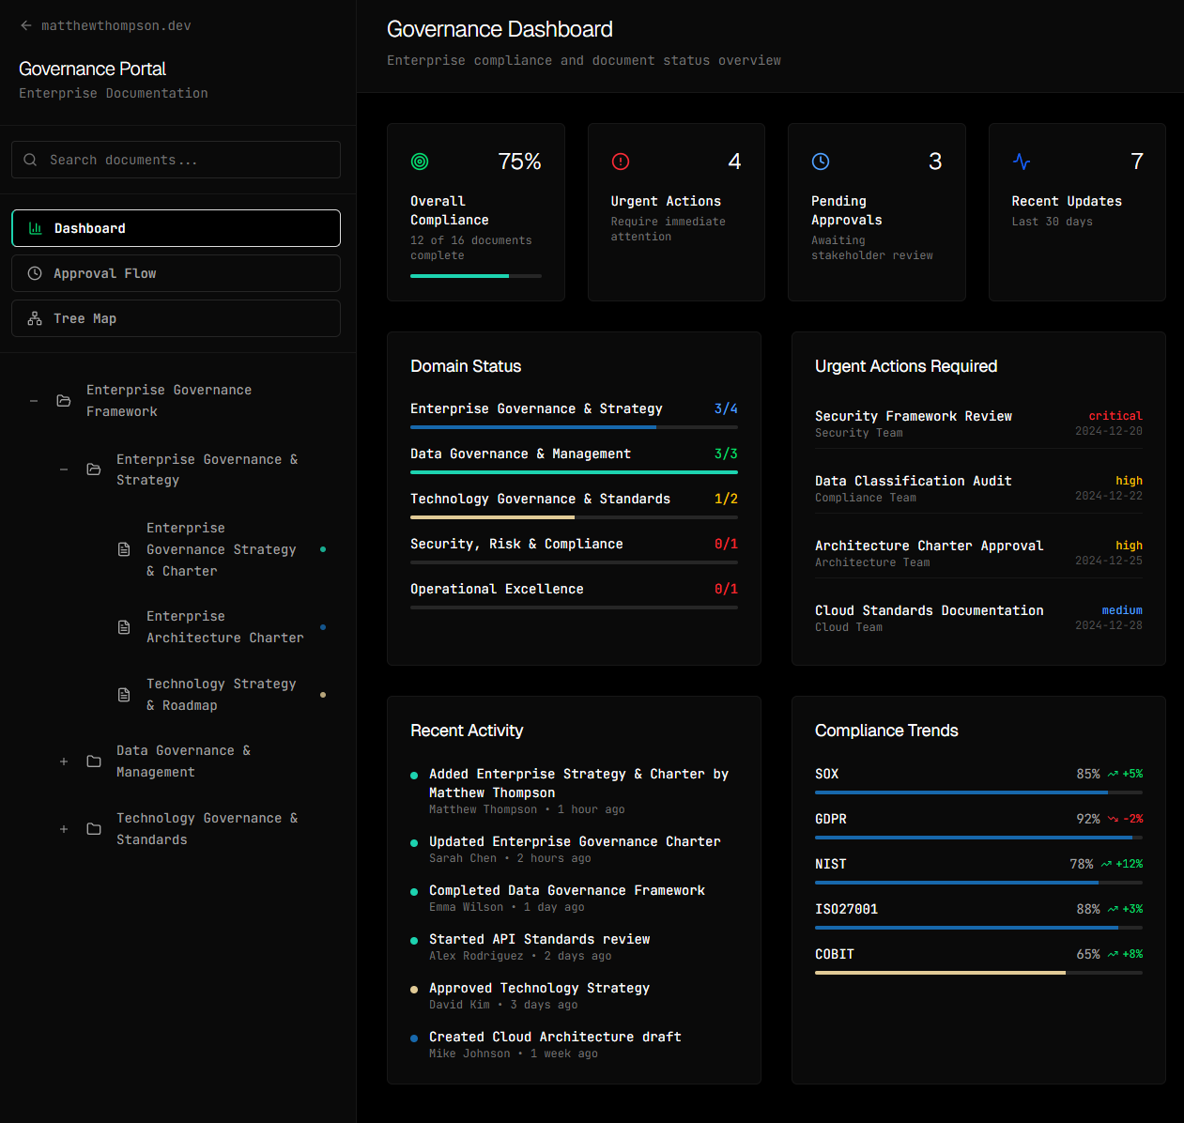Click 'Approved Technology Strategy' activity entry

pyautogui.click(x=574, y=995)
